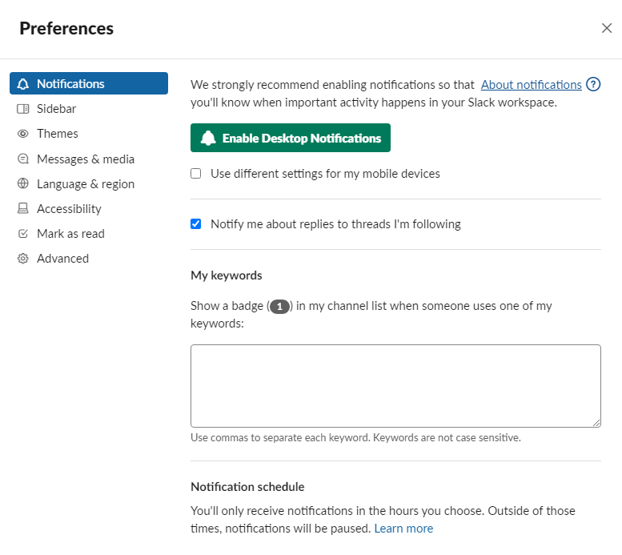Viewport: 622px width, 555px height.
Task: Click the gear icon for Advanced
Action: [x=23, y=259]
